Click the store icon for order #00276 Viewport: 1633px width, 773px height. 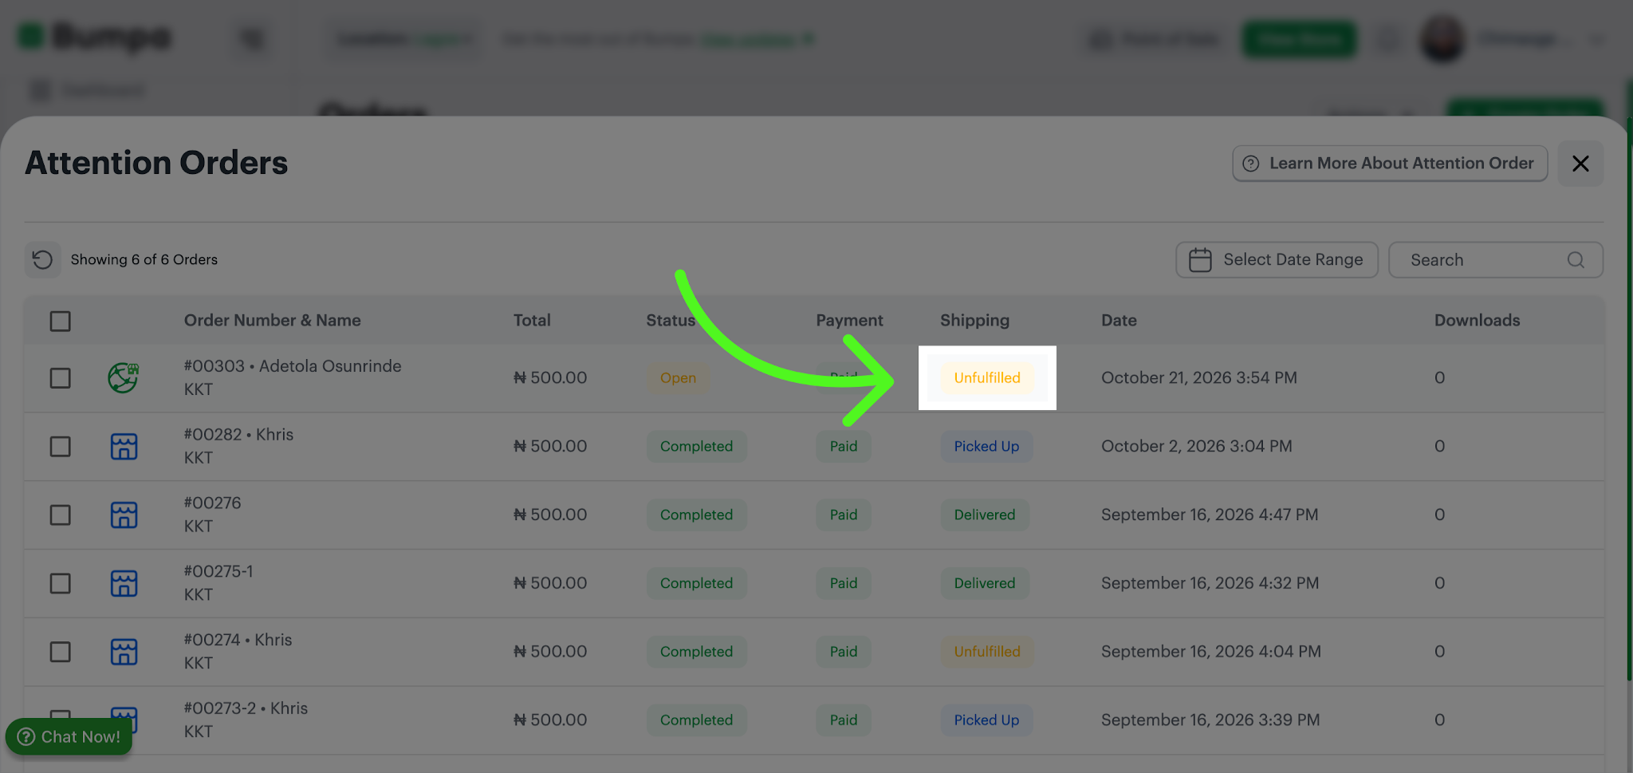pos(124,515)
